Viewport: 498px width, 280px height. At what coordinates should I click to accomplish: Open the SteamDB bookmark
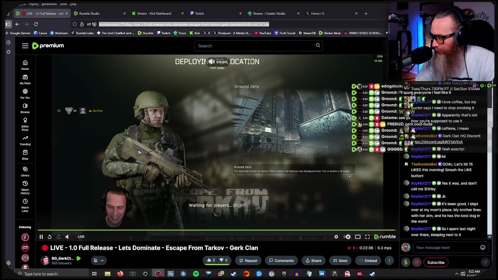(x=307, y=33)
